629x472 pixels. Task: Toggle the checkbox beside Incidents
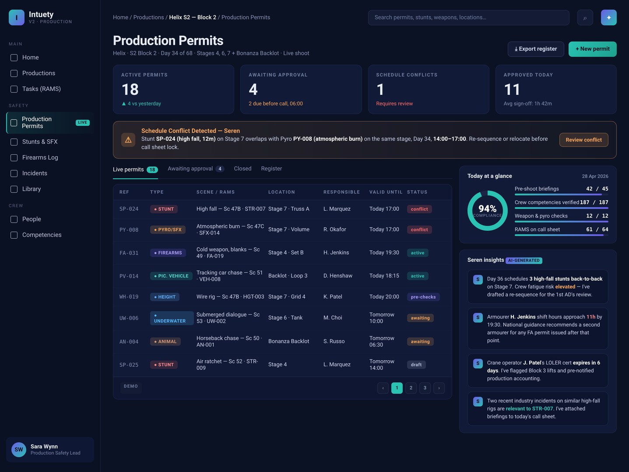click(14, 173)
